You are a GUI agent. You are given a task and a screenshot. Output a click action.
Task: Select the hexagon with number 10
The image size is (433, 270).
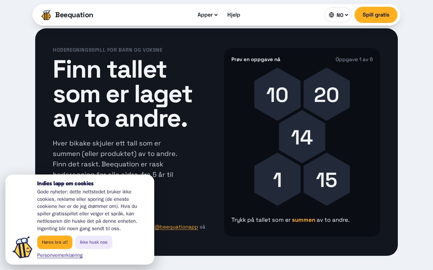(277, 94)
